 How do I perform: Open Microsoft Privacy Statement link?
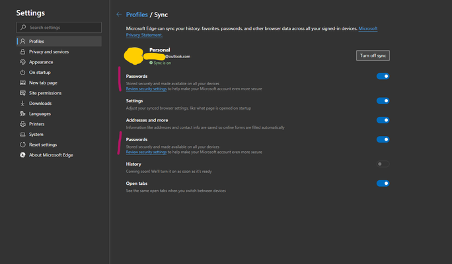252,32
